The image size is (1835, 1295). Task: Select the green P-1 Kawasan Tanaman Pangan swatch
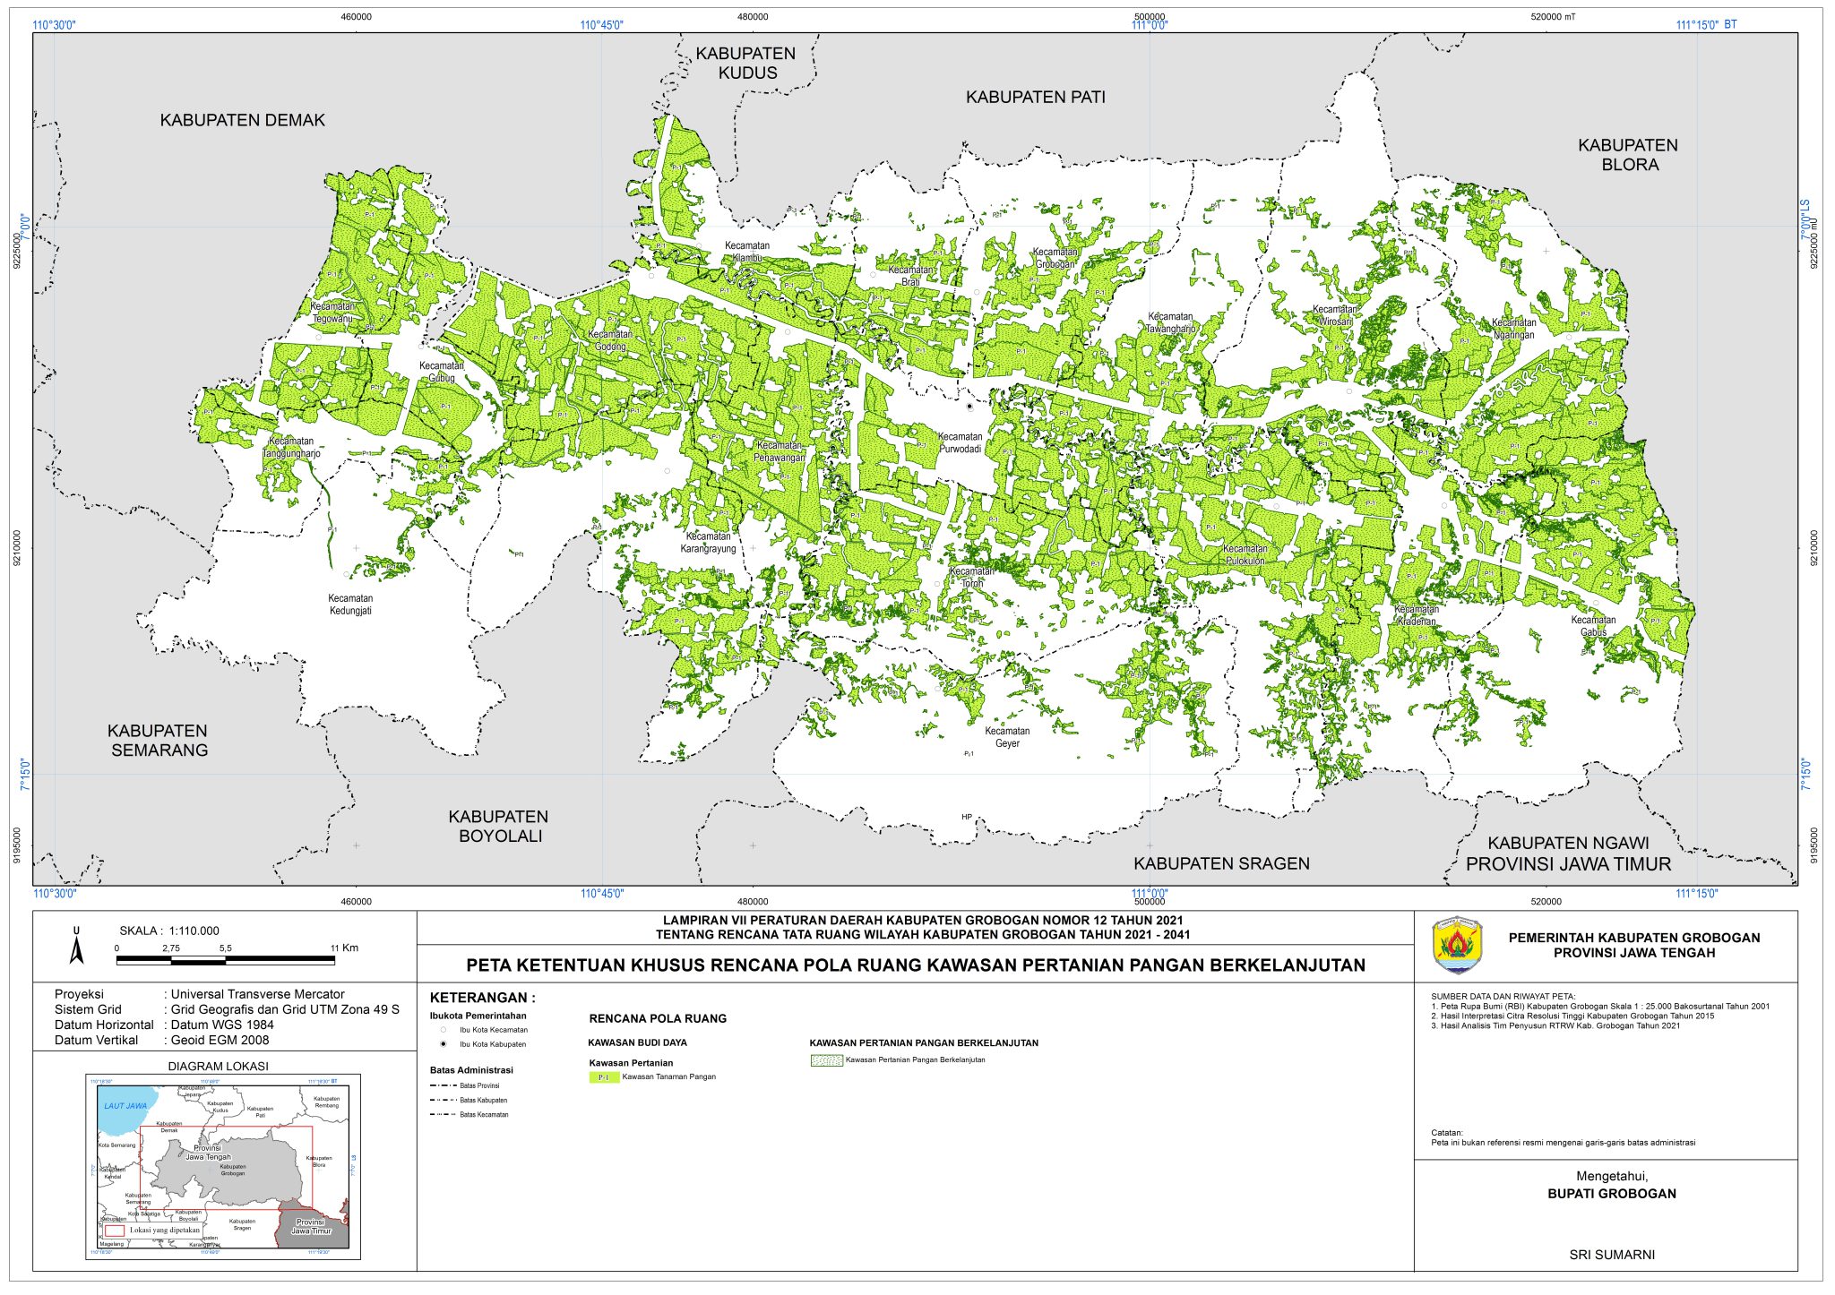click(x=604, y=1077)
